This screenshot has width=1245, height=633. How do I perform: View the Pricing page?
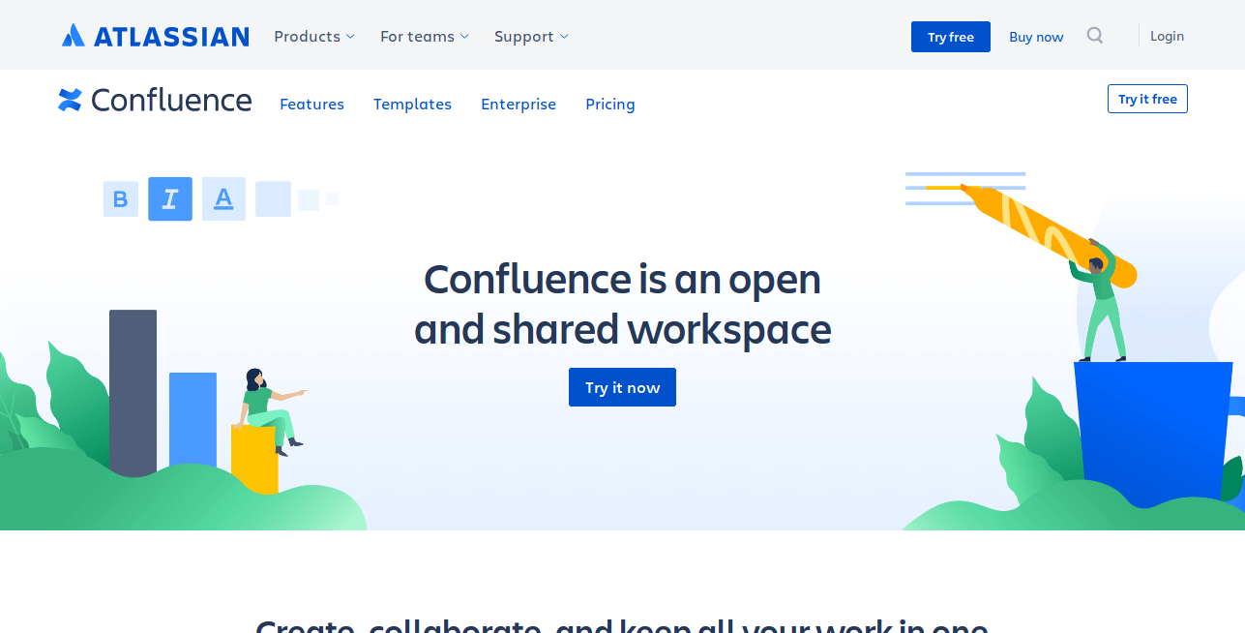tap(610, 105)
